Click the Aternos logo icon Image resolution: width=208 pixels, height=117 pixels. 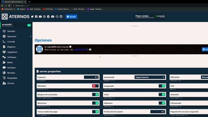pyautogui.click(x=5, y=17)
